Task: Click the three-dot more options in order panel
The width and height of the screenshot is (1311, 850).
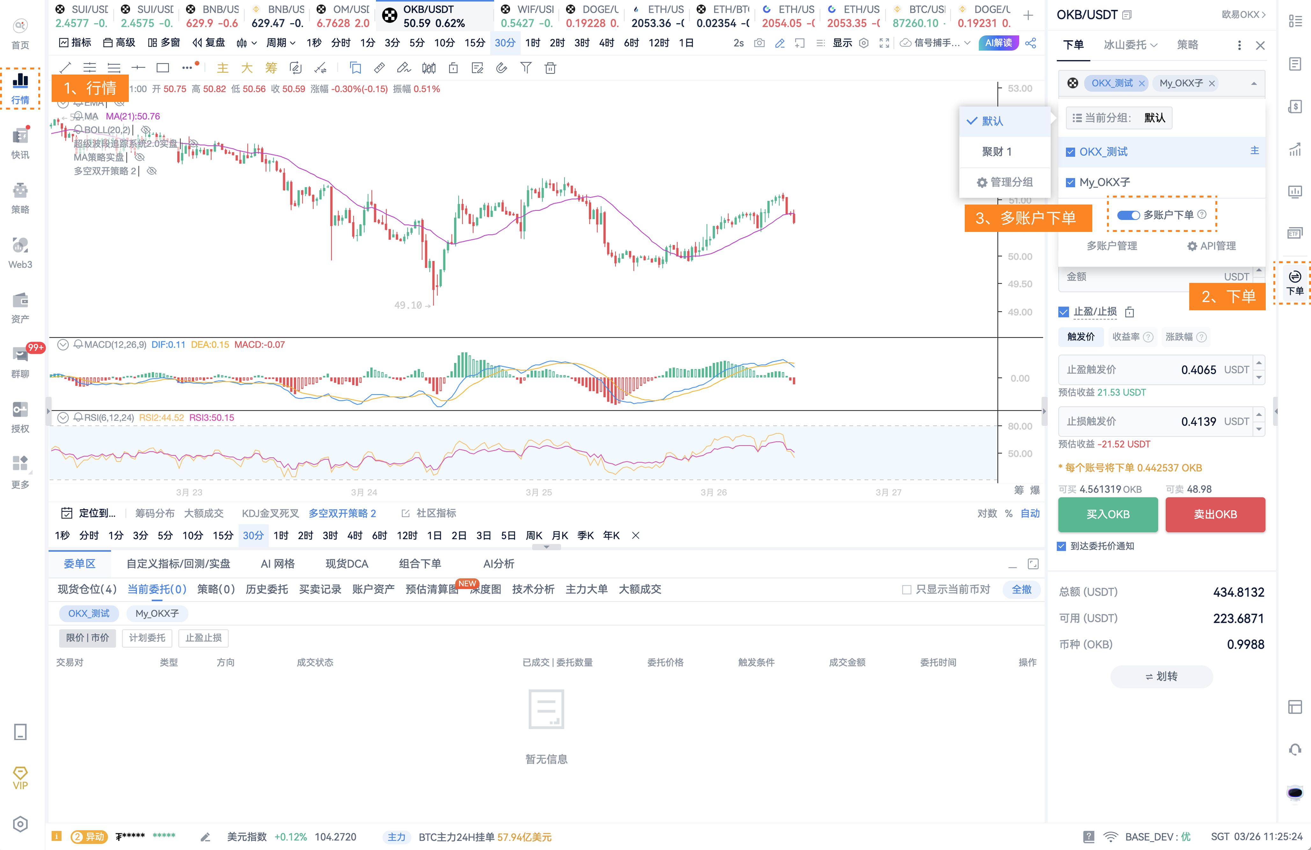Action: 1239,45
